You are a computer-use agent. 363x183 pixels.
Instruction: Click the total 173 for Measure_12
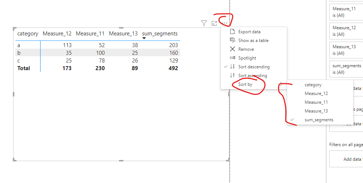67,68
